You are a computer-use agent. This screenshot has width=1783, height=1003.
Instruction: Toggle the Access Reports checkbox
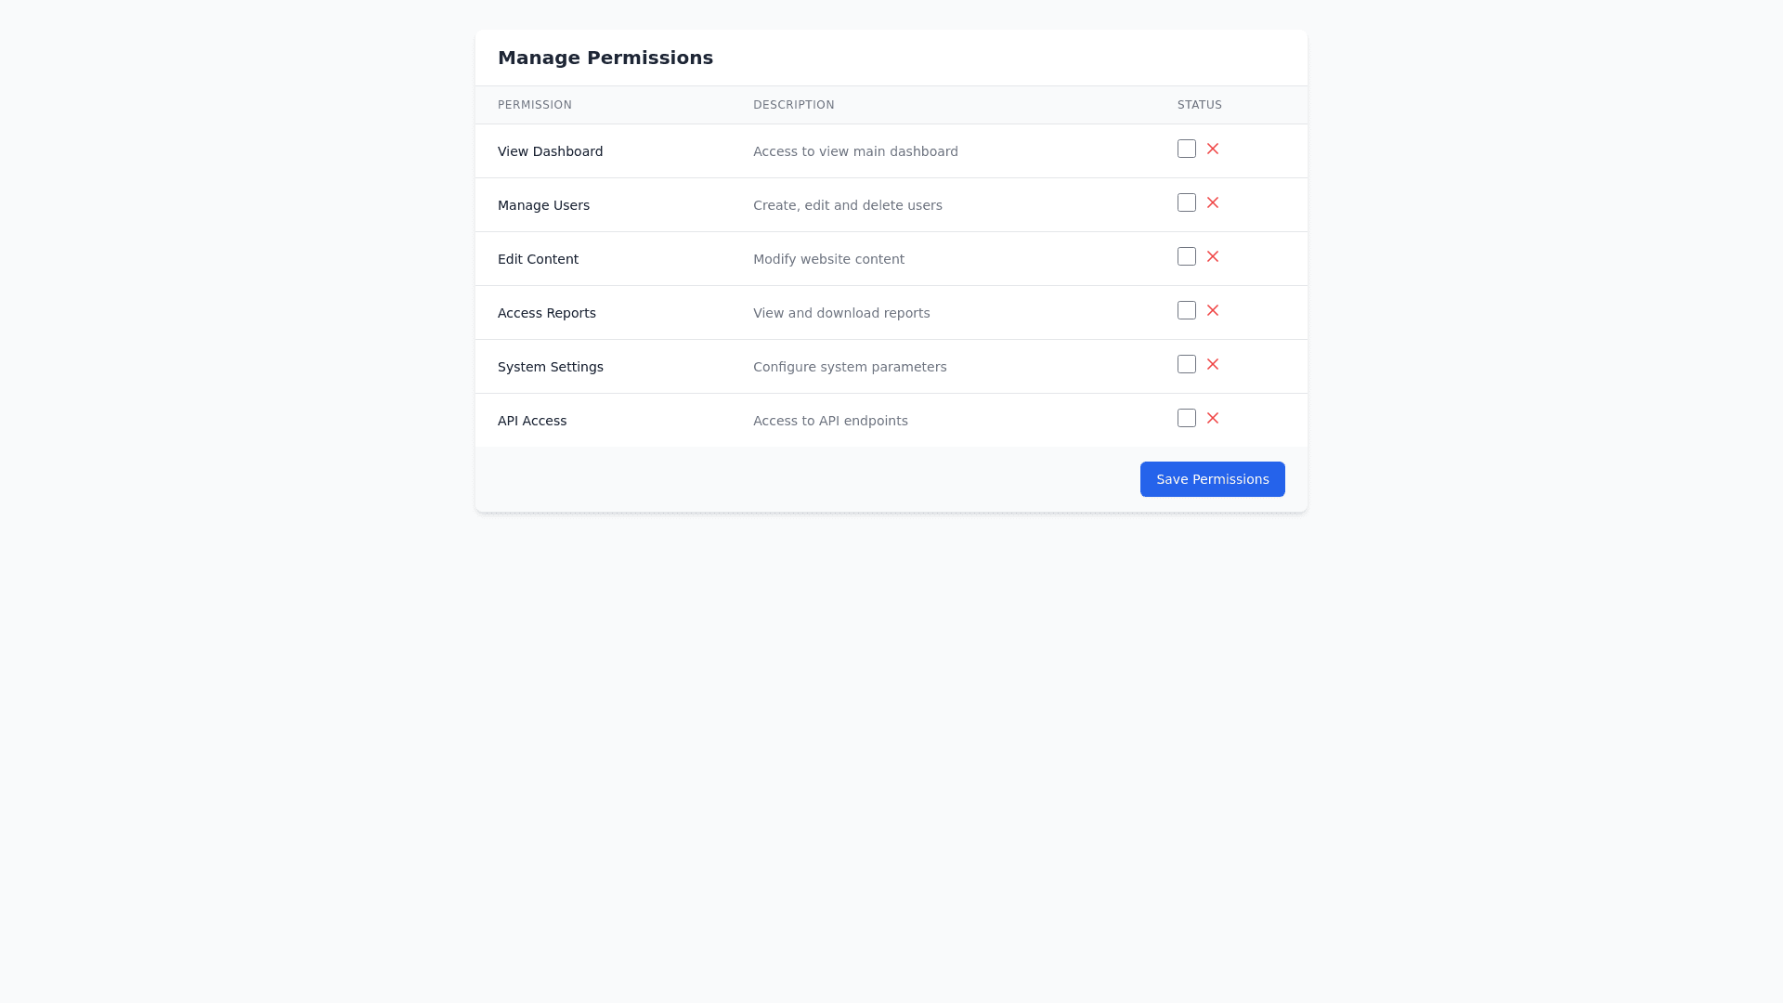pyautogui.click(x=1187, y=310)
